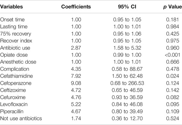182x125 pixels.
Task: Select the Lasting time row label
Action: [14, 27]
